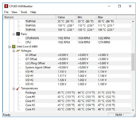
Task: Collapse the Fans tree node
Action: [x=14, y=34]
